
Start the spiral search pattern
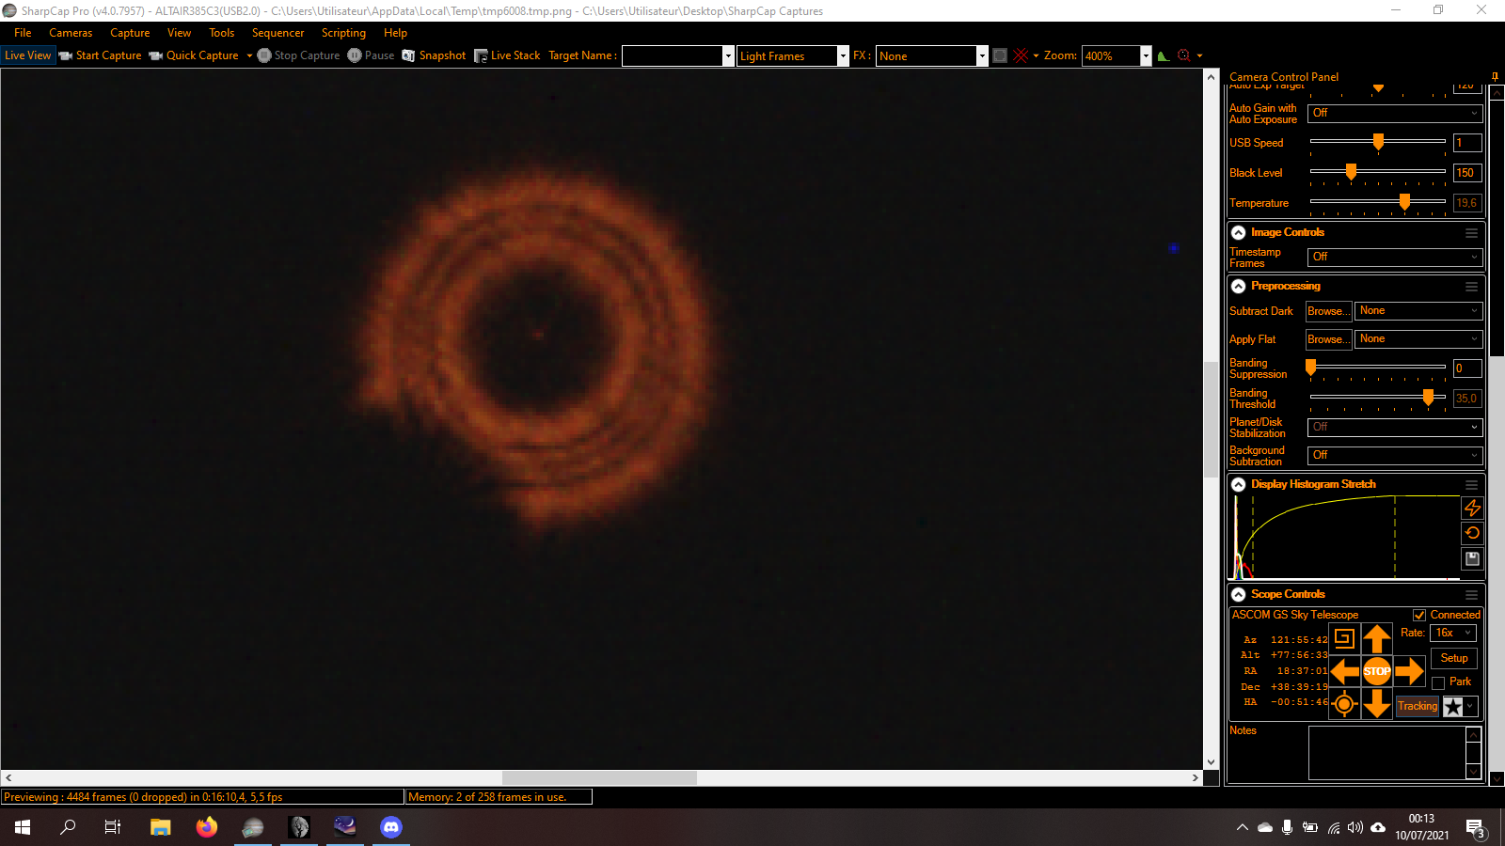click(1344, 639)
